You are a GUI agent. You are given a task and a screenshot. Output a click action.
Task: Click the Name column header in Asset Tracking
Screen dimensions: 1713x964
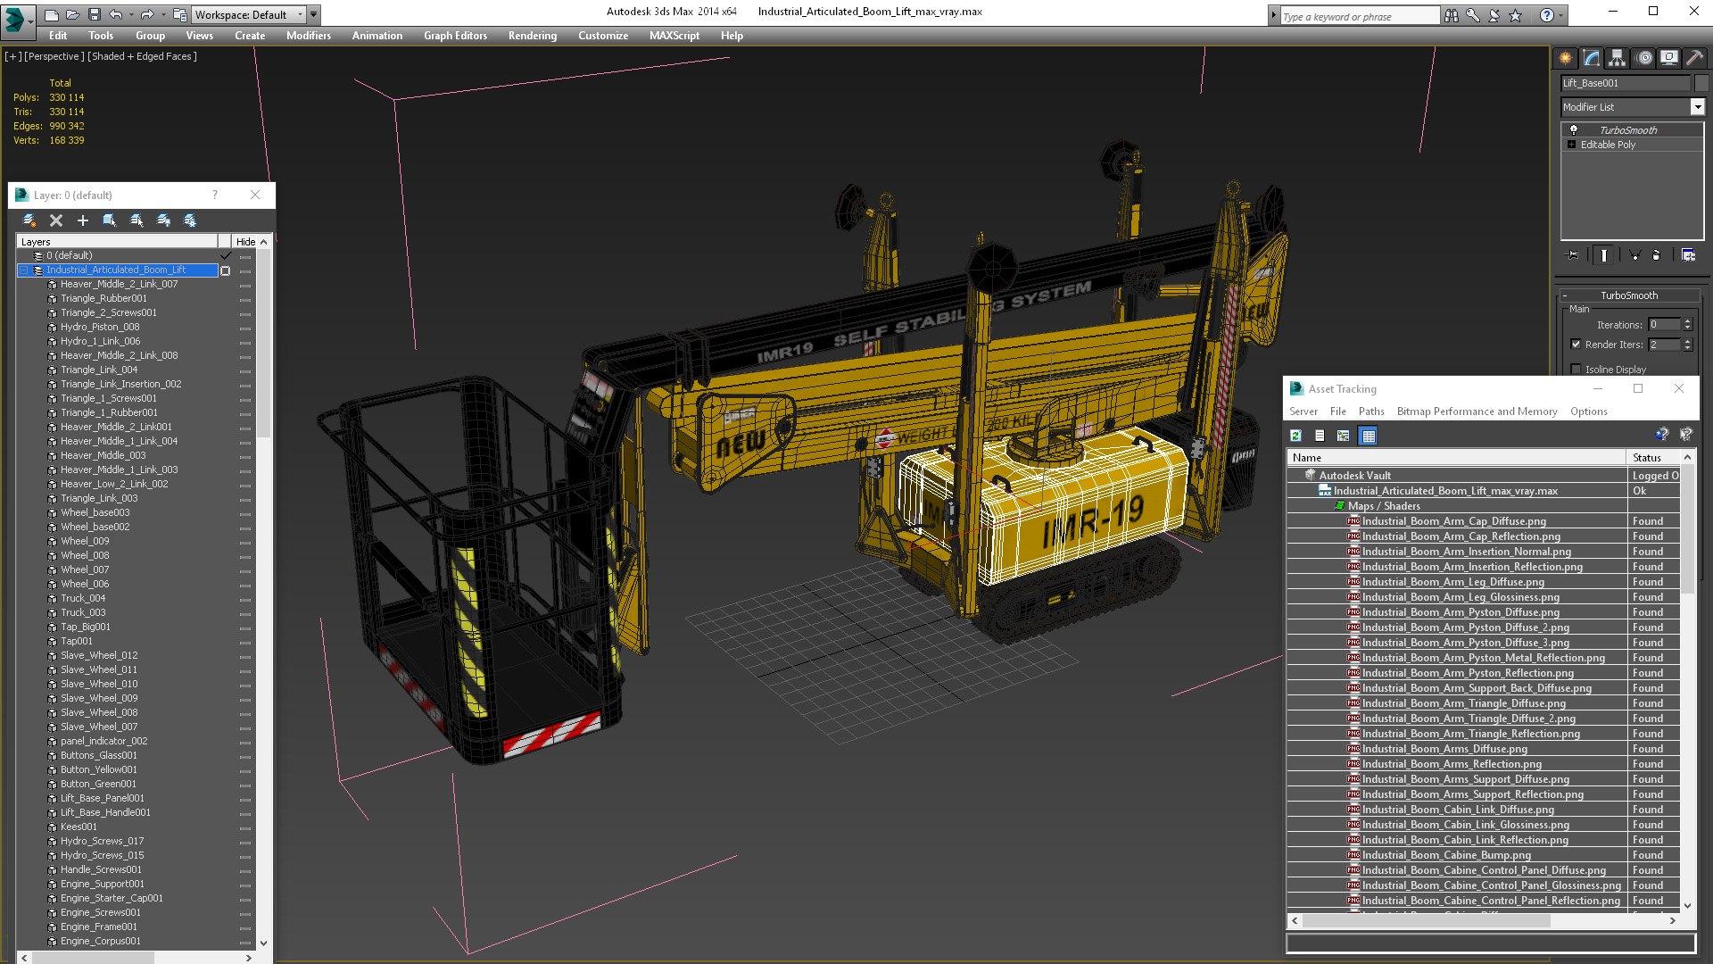[x=1457, y=458]
